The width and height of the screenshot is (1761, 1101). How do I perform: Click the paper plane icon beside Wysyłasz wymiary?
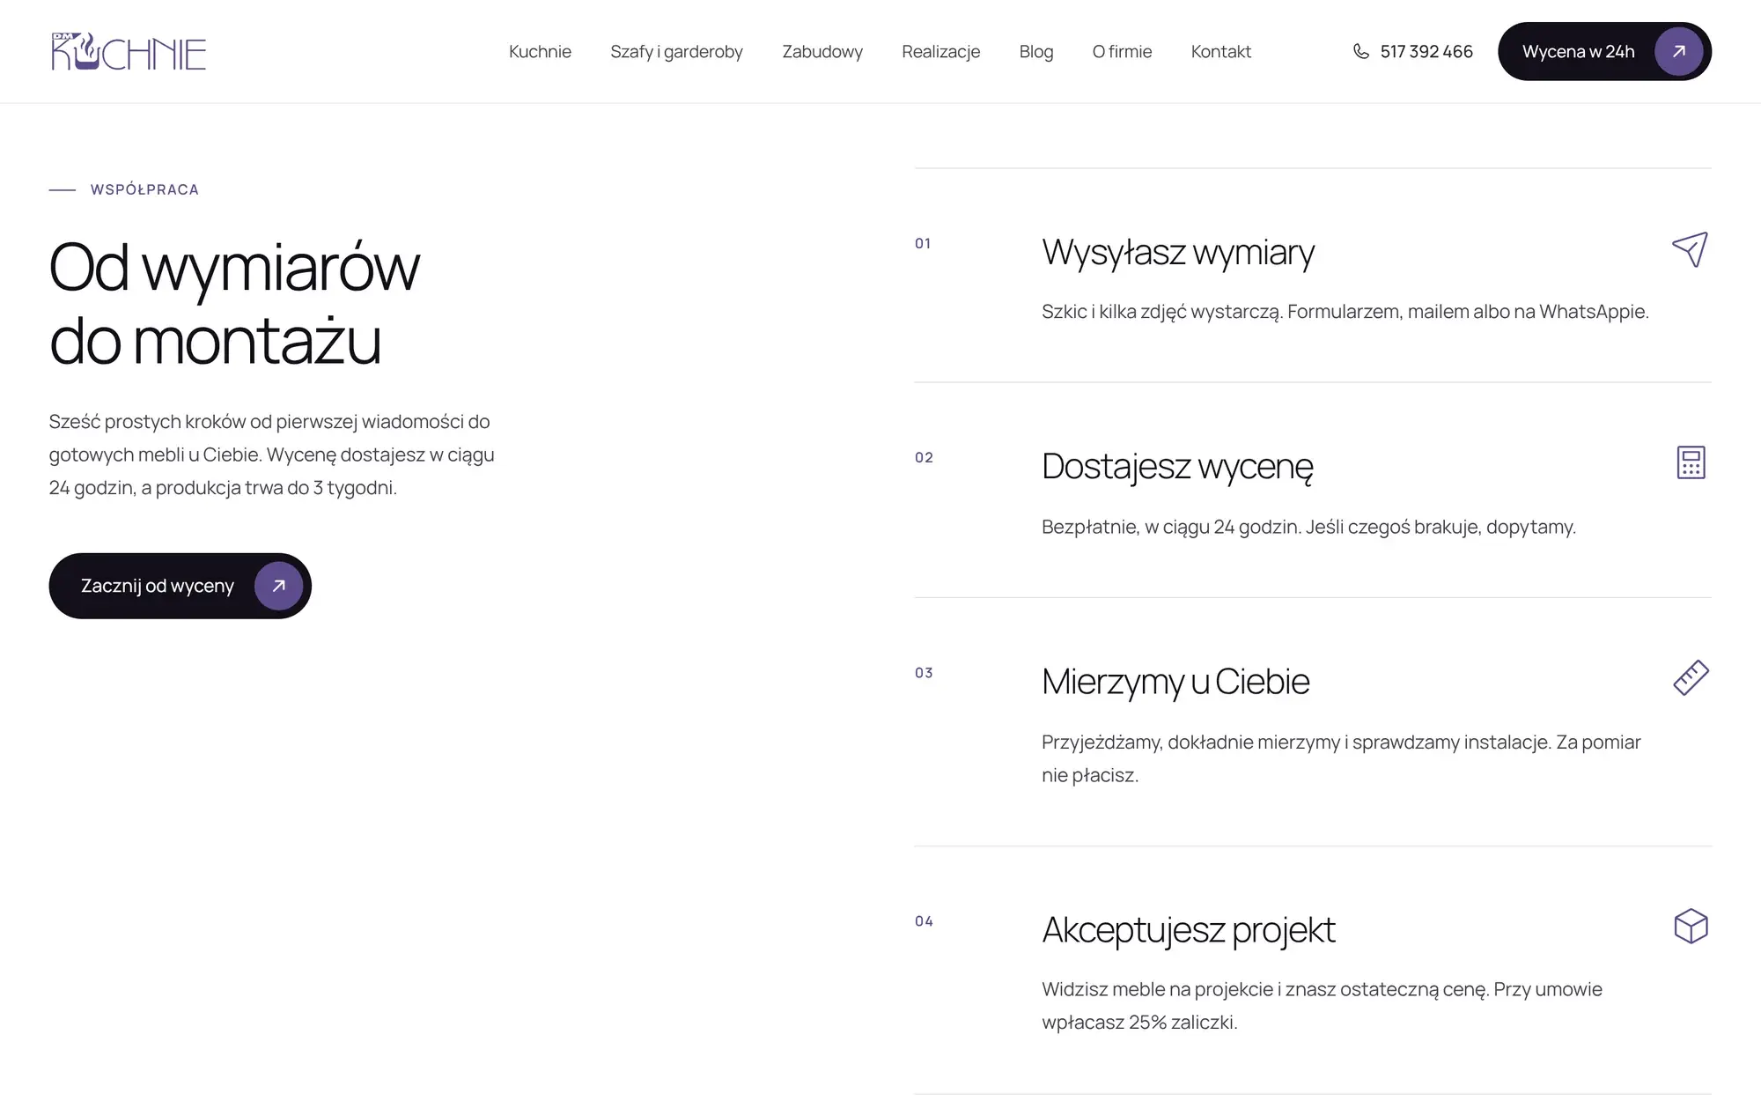(x=1691, y=250)
